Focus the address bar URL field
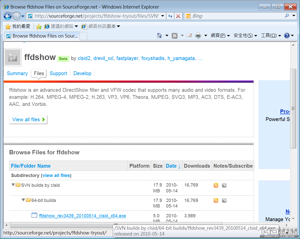Screen dimensions: 300x239 [x=96, y=16]
